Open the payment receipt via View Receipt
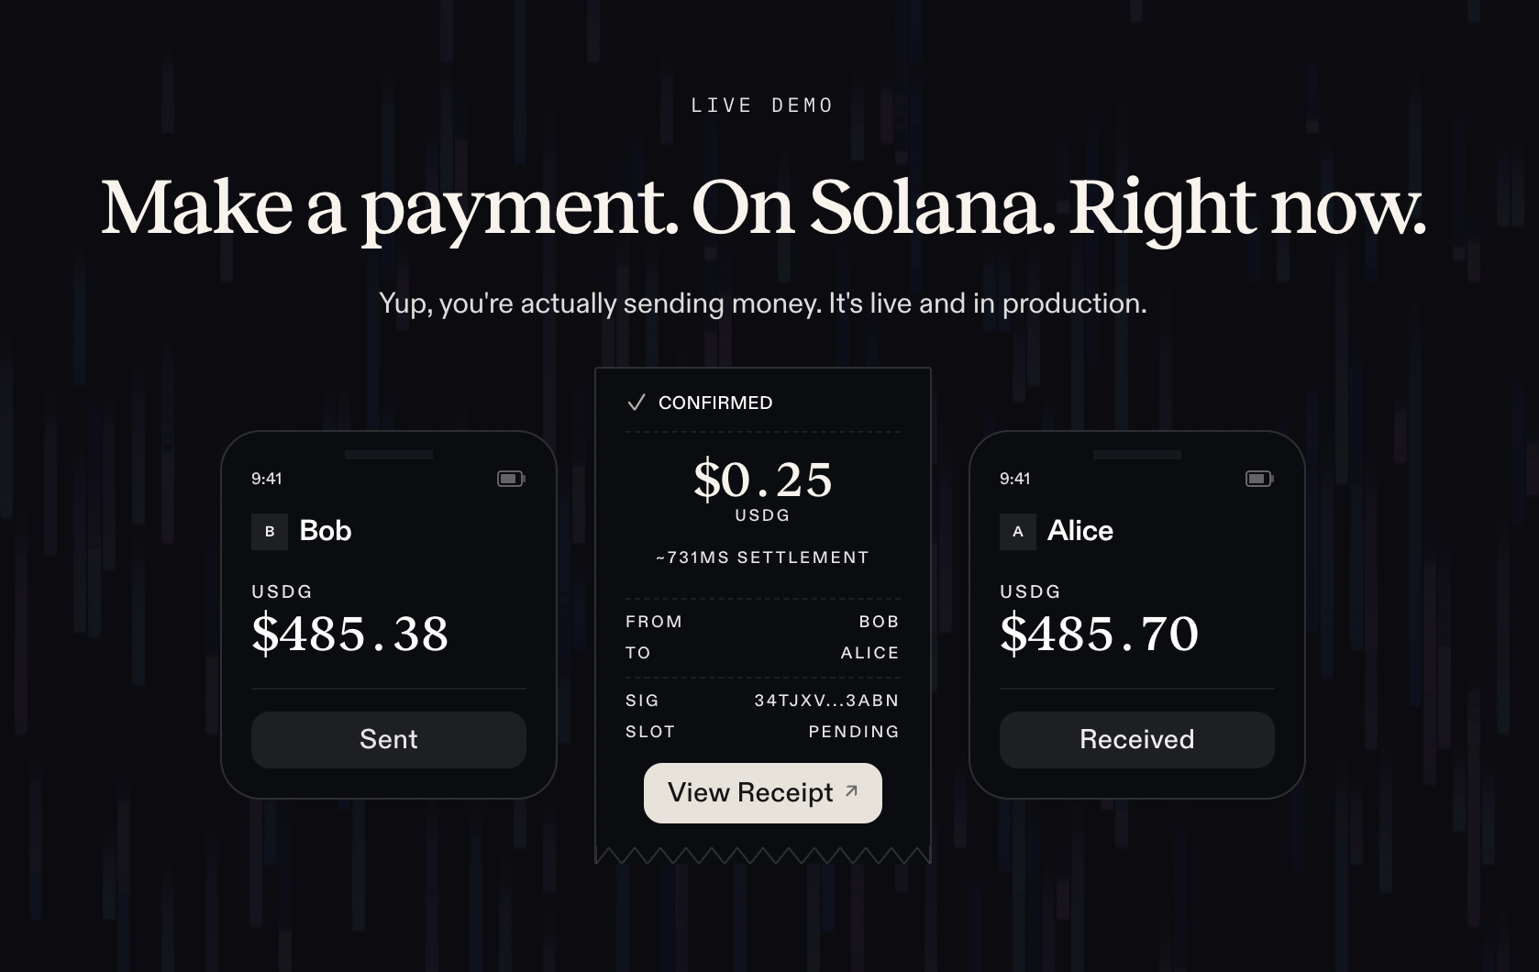Image resolution: width=1539 pixels, height=972 pixels. tap(762, 792)
